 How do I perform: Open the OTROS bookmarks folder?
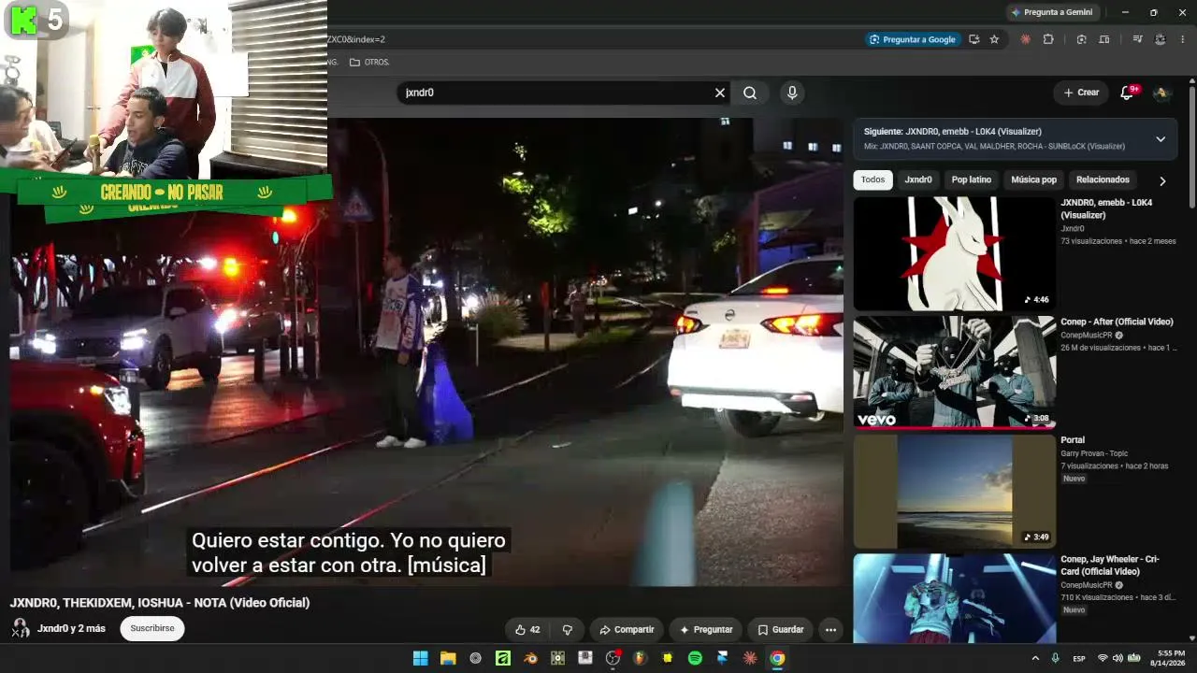(x=369, y=62)
